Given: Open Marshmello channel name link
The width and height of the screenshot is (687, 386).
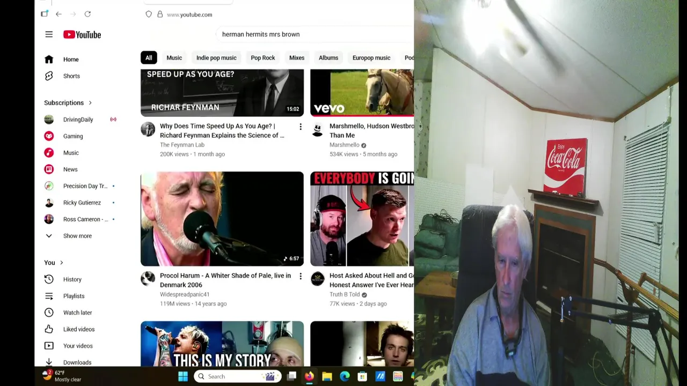Looking at the screenshot, I should 344,145.
